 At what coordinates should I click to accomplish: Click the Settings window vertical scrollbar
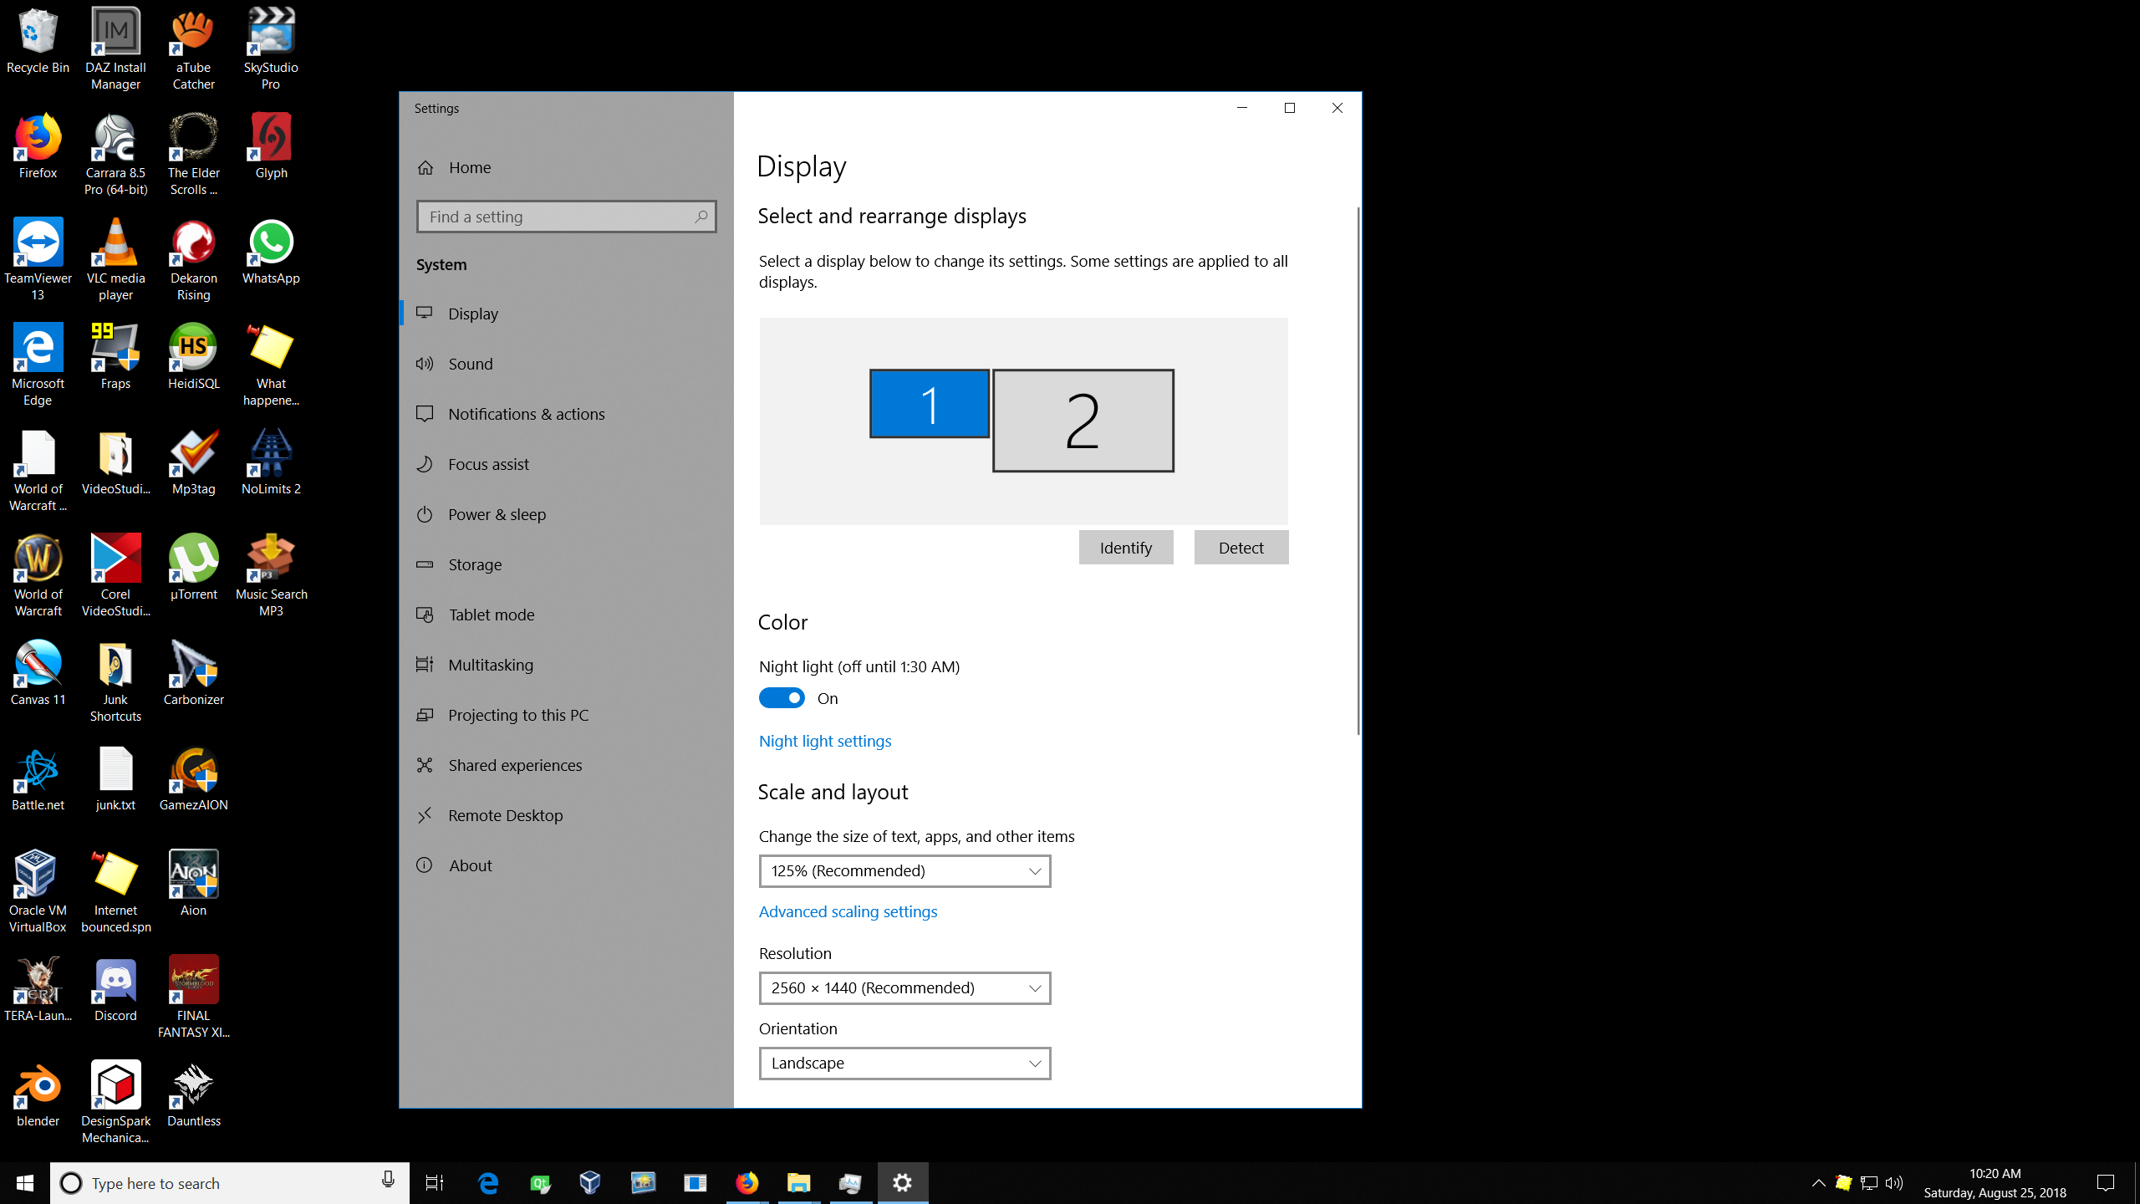tap(1358, 468)
